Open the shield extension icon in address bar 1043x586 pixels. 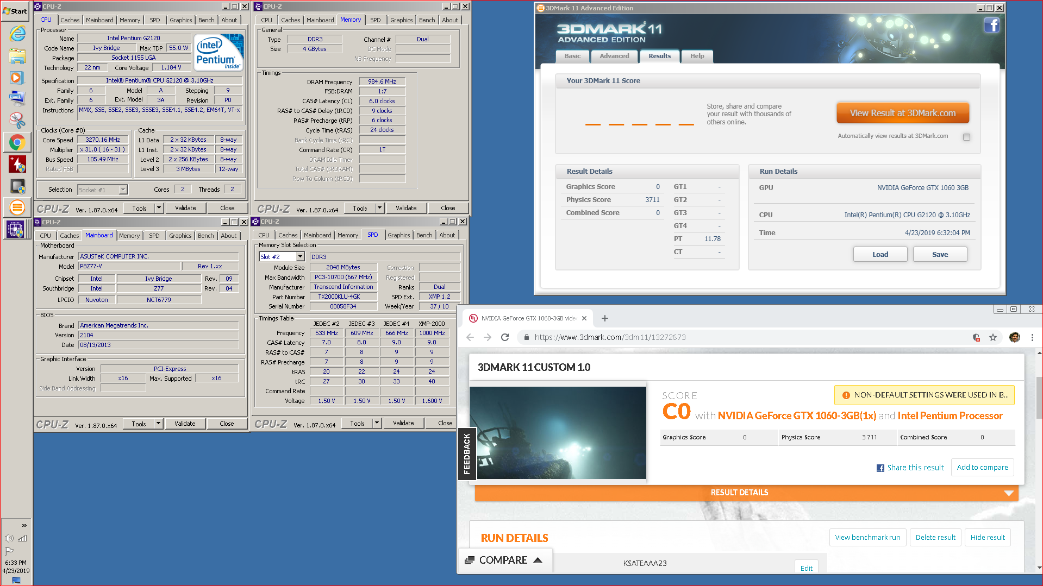coord(976,337)
